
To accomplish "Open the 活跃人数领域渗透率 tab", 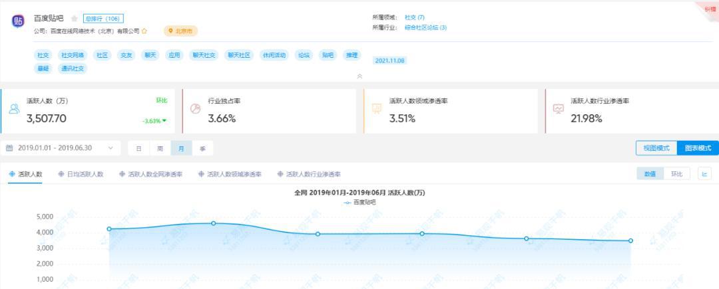I will [229, 174].
